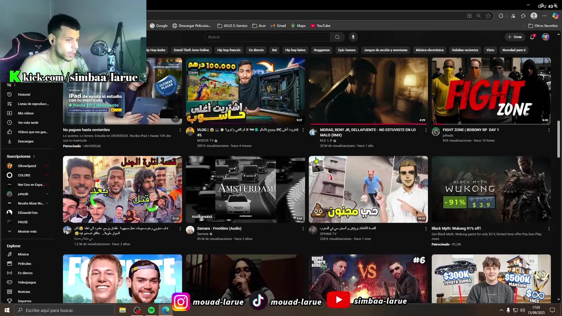Open Edge settings ellipsis menu
The width and height of the screenshot is (562, 316).
tap(544, 15)
